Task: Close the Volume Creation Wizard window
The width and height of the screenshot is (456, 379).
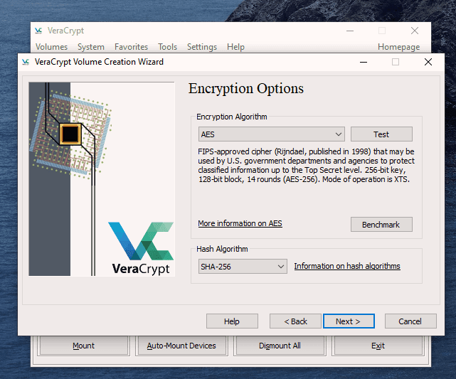Action: pos(428,62)
